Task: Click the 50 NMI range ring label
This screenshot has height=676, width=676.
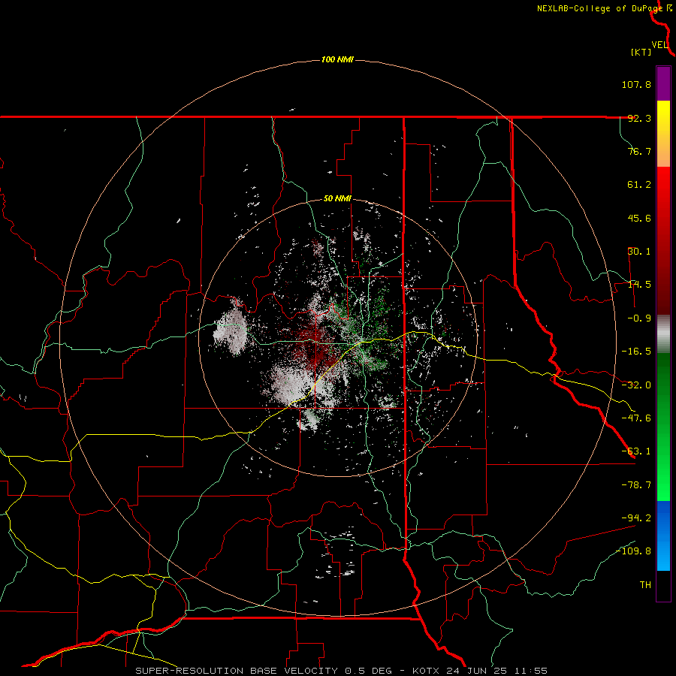Action: click(337, 199)
